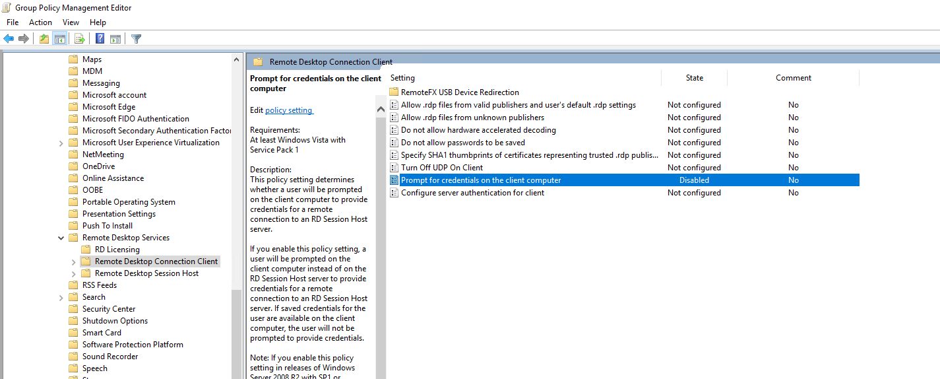Select Microsoft Secondary Authentication Factor tree item
Screen dimensions: 940x379
(156, 131)
